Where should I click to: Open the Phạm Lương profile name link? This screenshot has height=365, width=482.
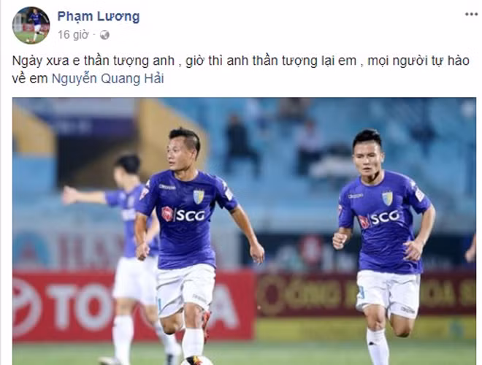point(99,17)
